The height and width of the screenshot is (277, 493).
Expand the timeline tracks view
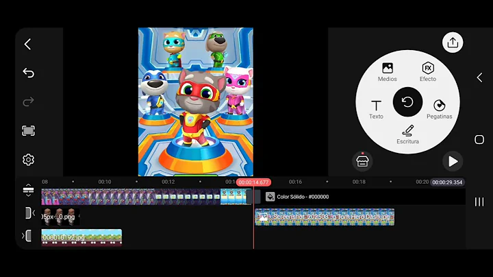coord(28,190)
